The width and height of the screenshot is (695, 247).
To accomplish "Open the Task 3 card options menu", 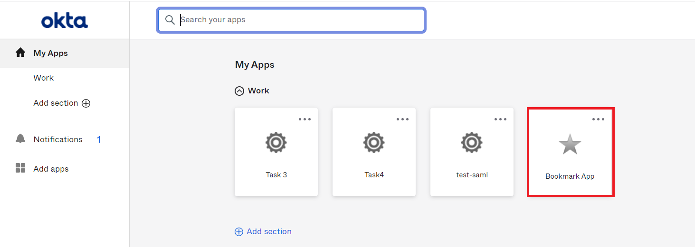I will pos(305,119).
